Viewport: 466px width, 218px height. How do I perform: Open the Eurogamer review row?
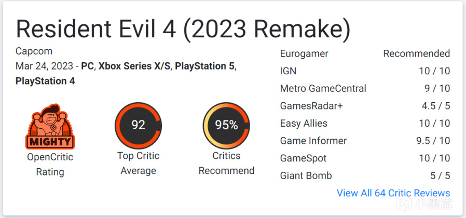point(365,53)
